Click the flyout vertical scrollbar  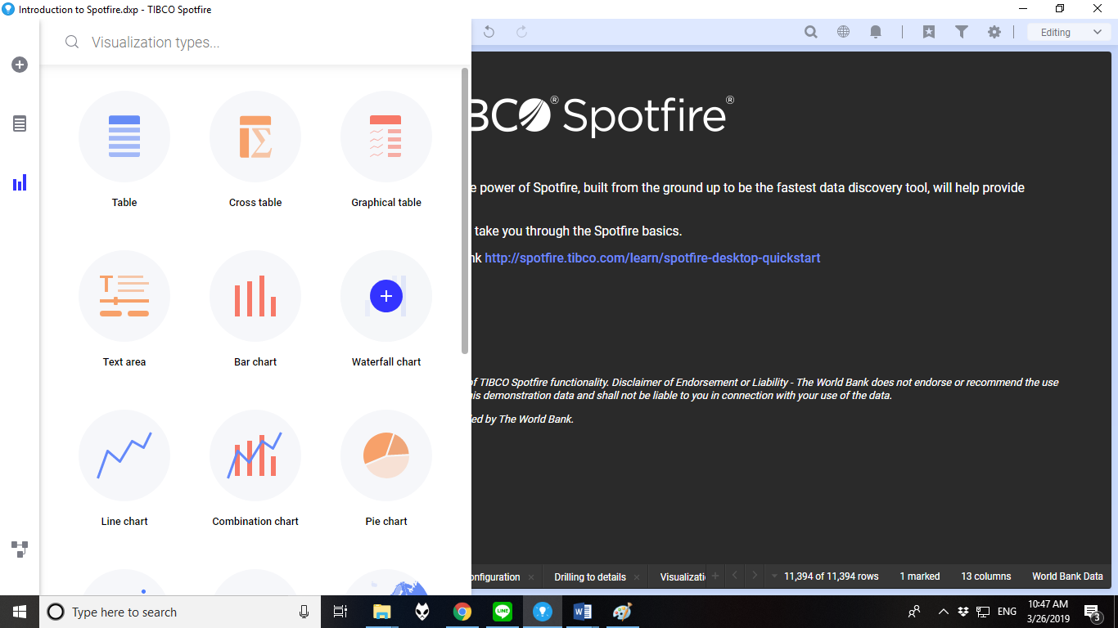tap(465, 211)
